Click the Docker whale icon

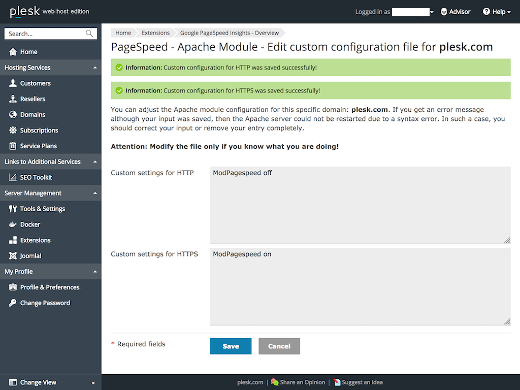point(13,224)
